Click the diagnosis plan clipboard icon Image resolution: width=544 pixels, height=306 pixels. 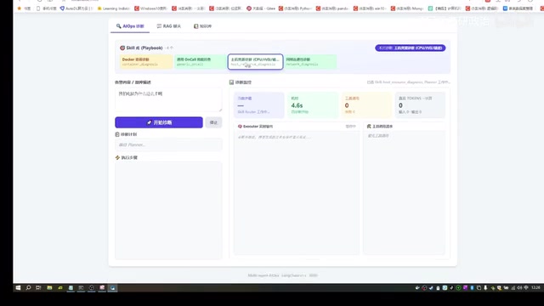point(117,134)
